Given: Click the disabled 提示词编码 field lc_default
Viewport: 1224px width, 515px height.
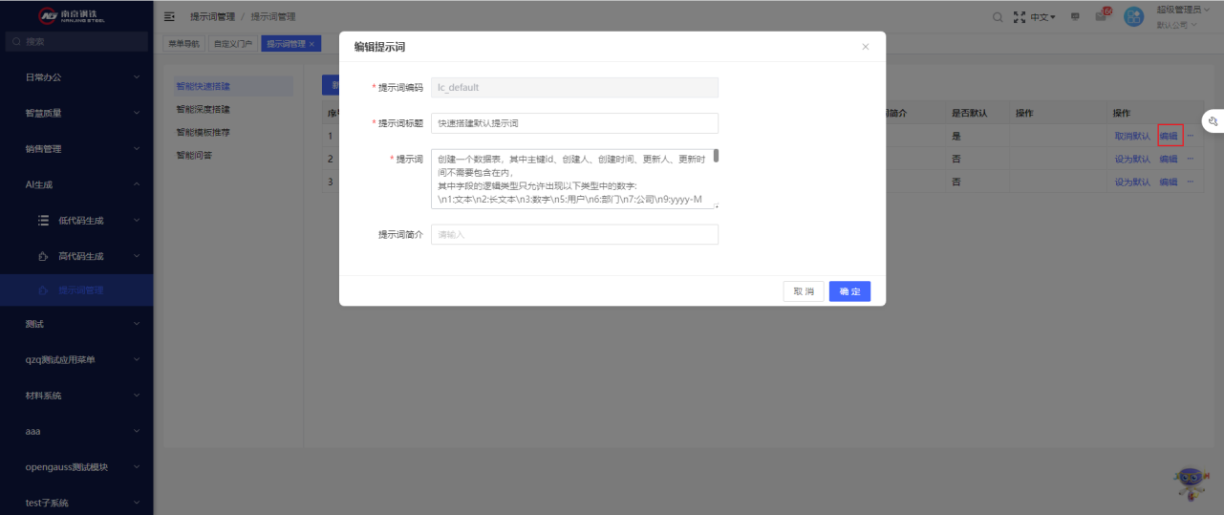Looking at the screenshot, I should (574, 87).
